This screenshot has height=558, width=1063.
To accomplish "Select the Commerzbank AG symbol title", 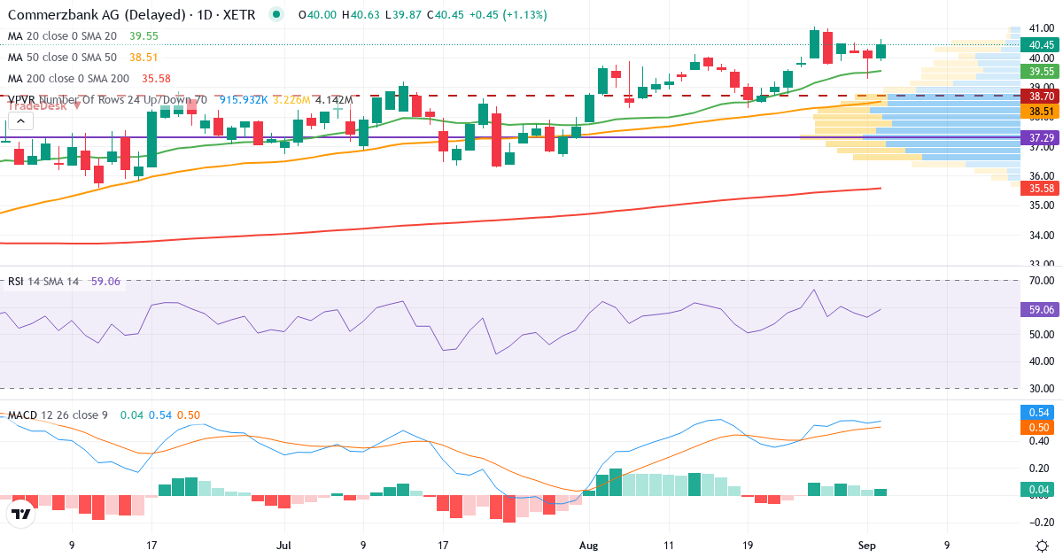I will (132, 15).
